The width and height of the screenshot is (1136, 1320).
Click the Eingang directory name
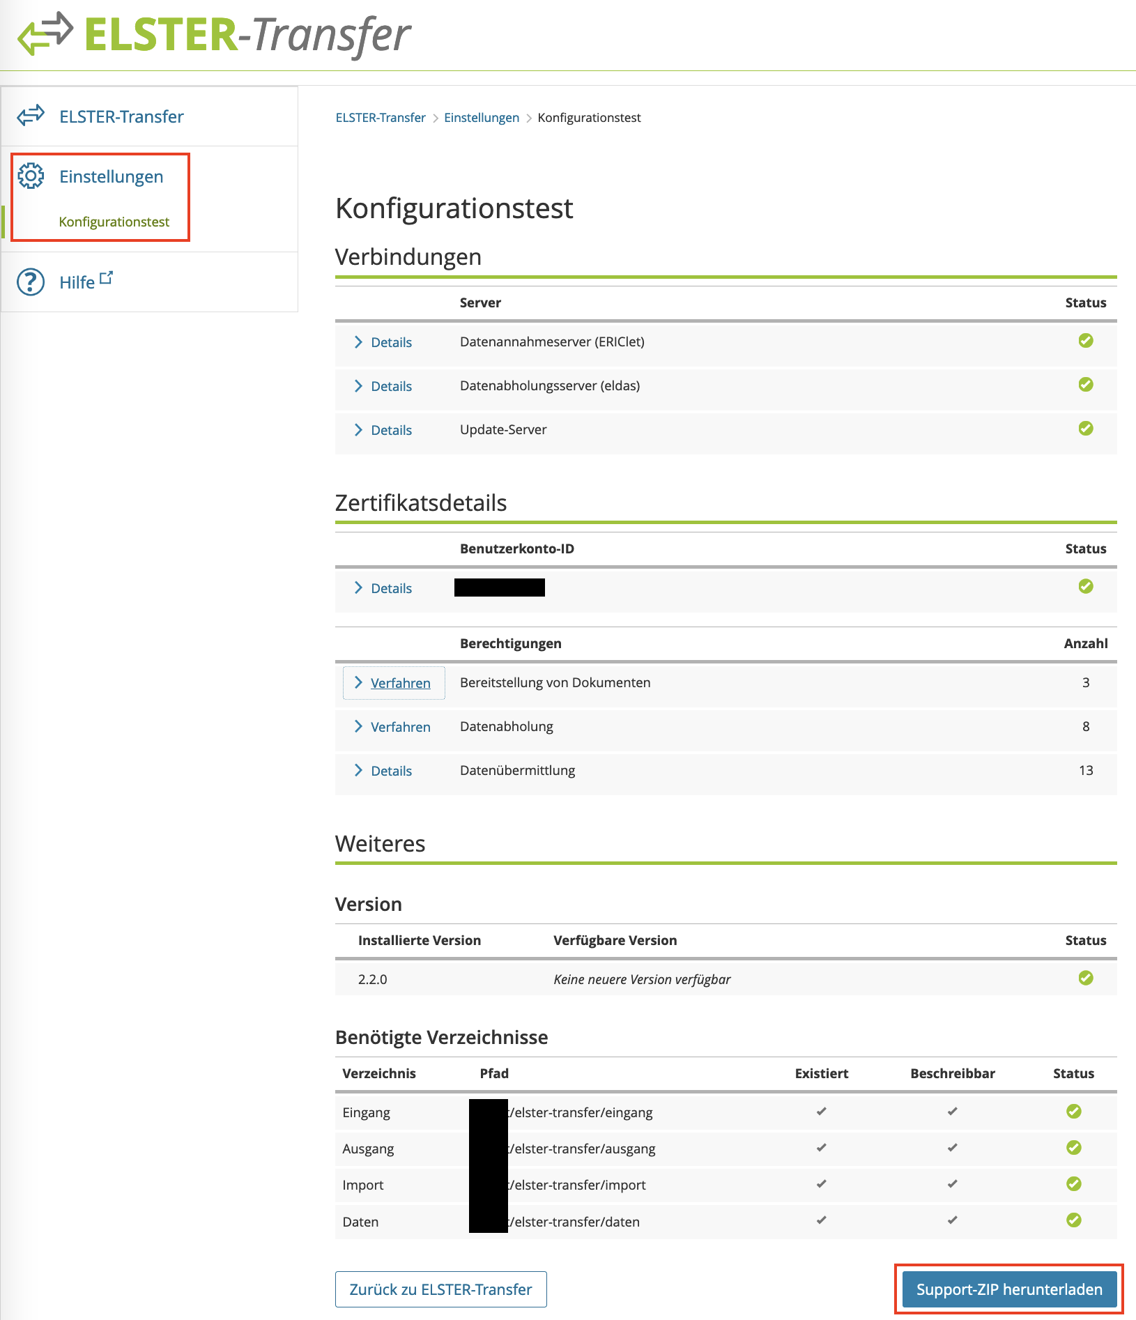tap(367, 1112)
